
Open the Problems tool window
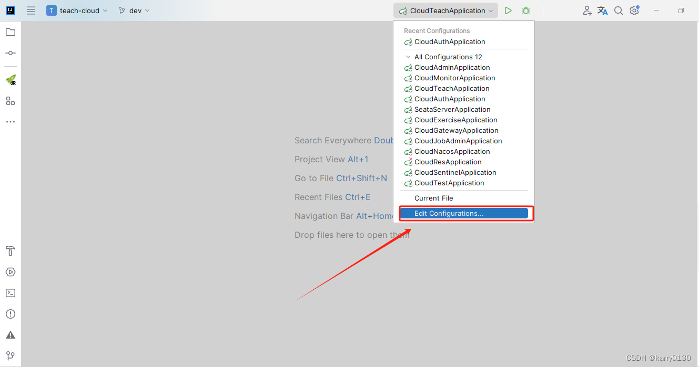pyautogui.click(x=10, y=314)
